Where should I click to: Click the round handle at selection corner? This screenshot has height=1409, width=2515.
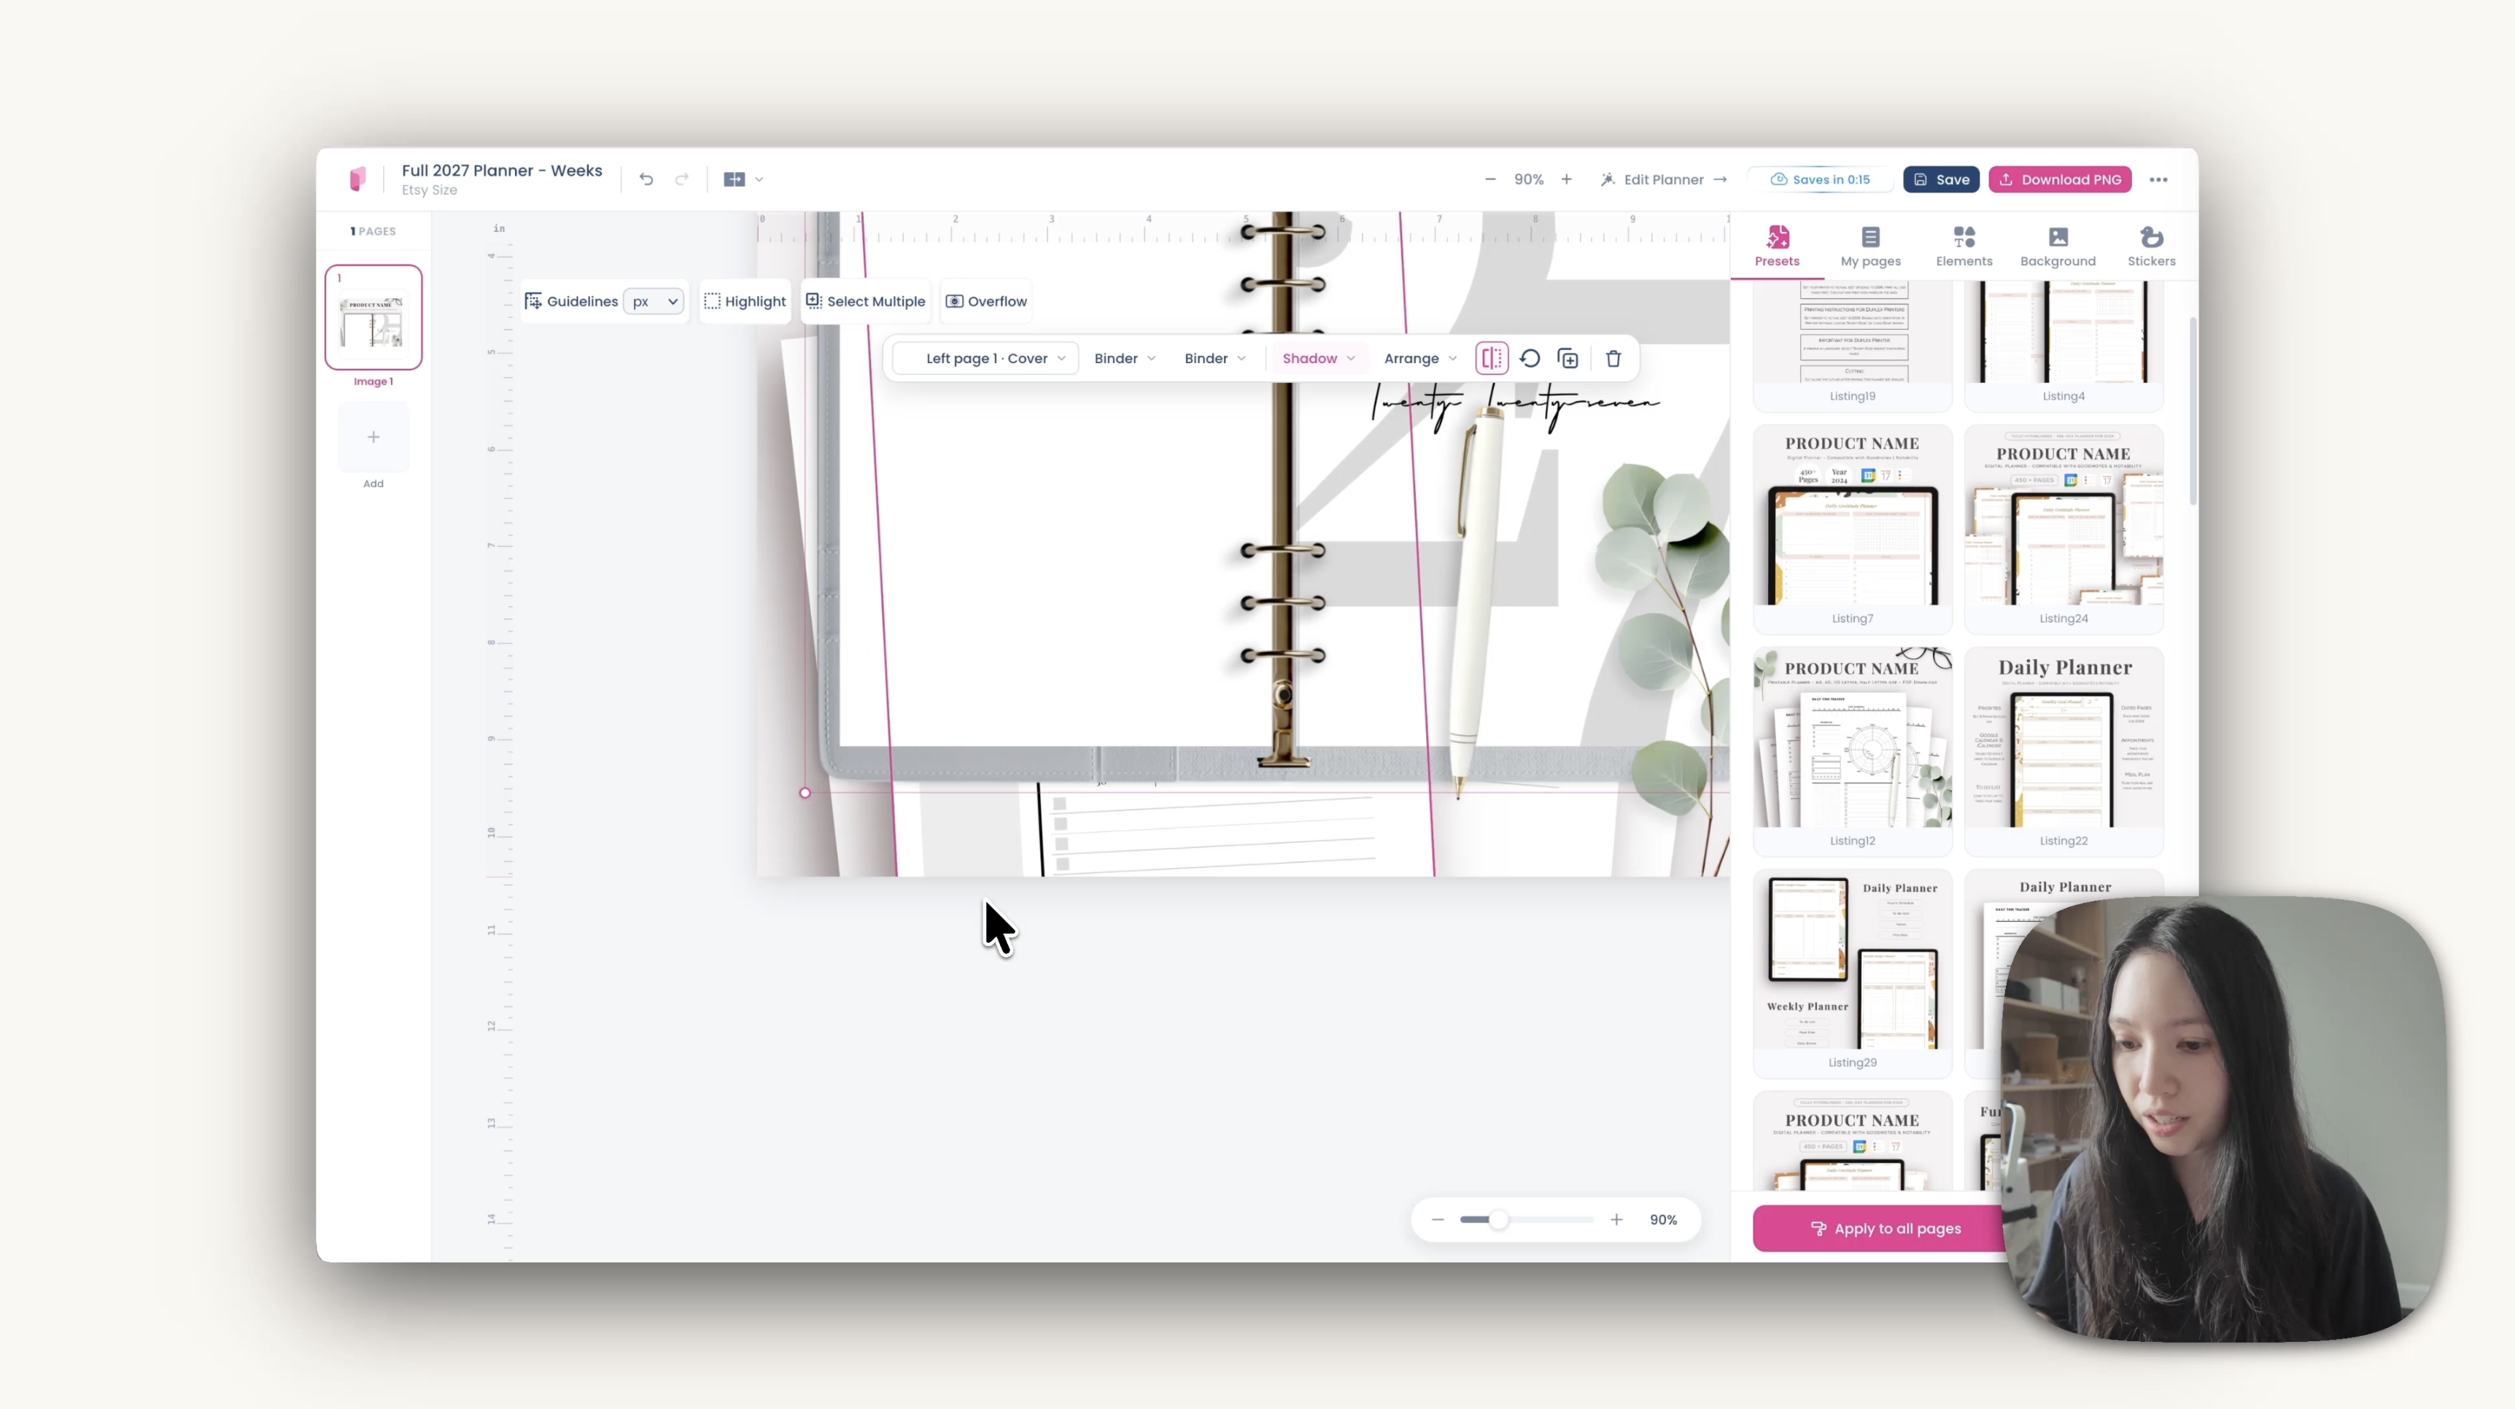pyautogui.click(x=805, y=793)
